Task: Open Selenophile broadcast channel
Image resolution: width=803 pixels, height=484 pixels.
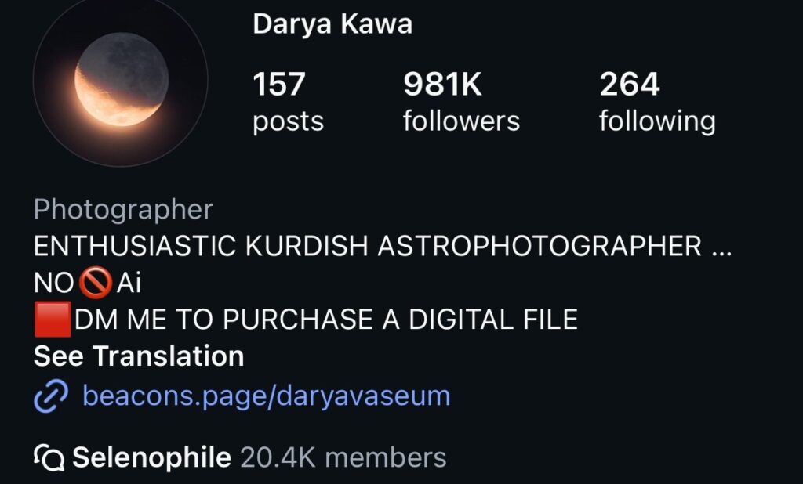Action: pos(151,457)
